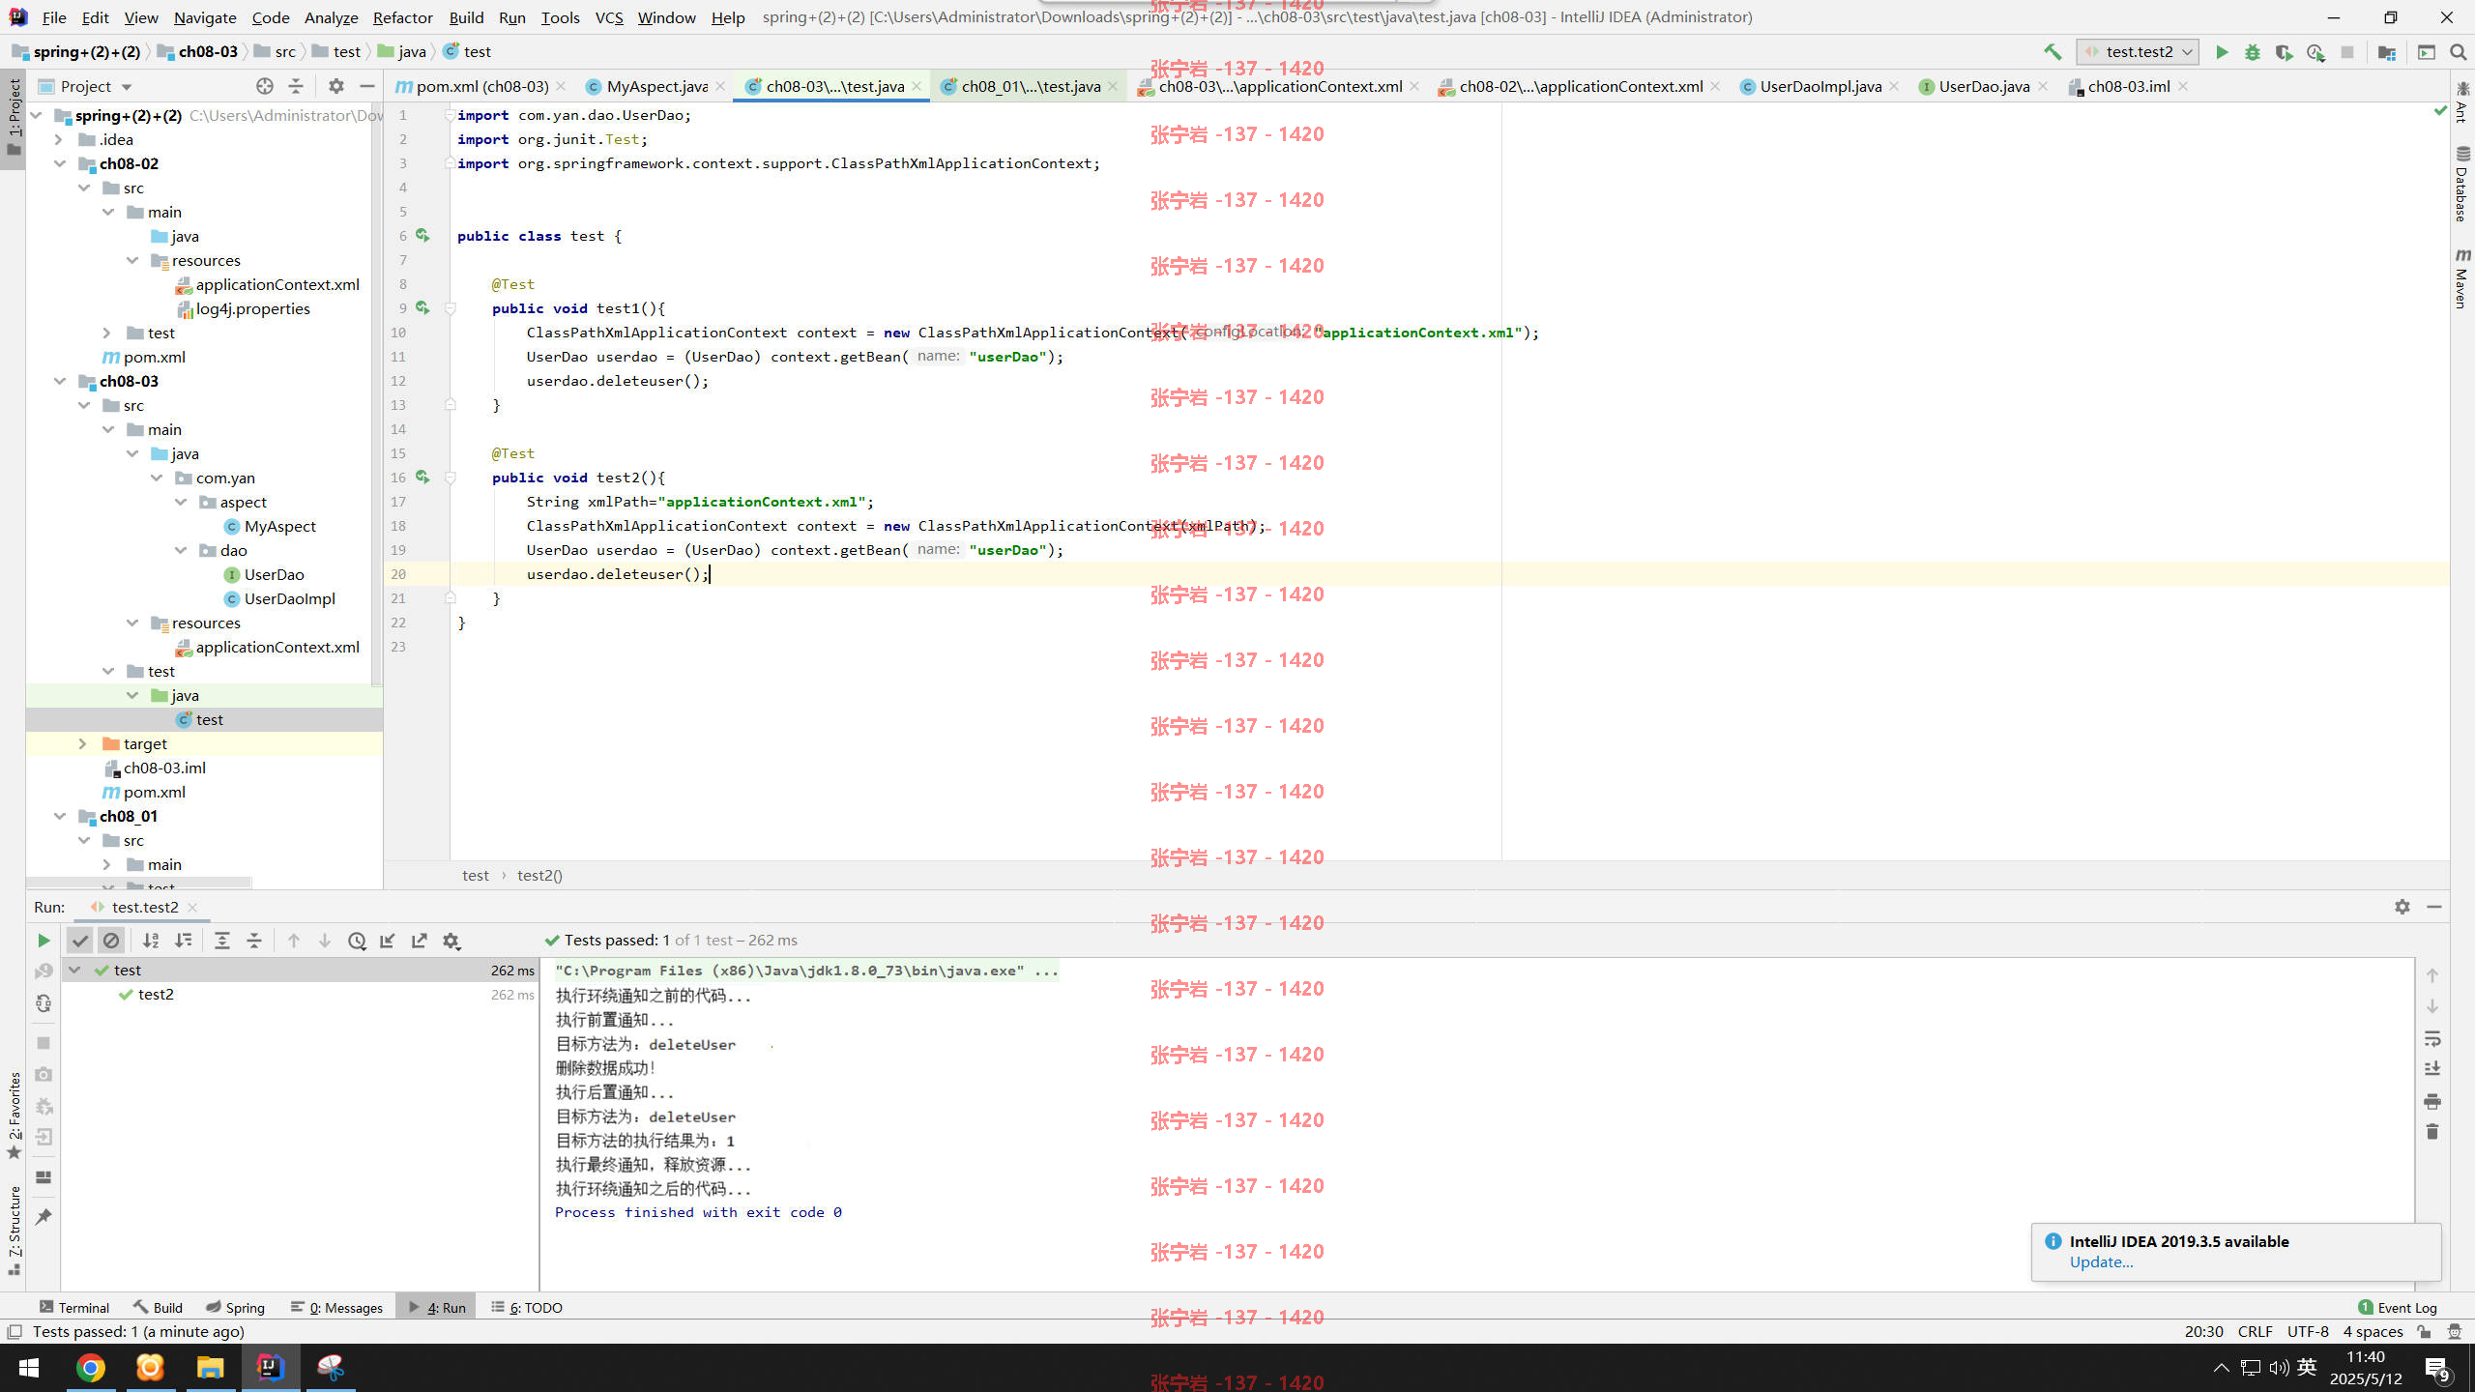
Task: Expand .idea folder in tree
Action: (x=59, y=139)
